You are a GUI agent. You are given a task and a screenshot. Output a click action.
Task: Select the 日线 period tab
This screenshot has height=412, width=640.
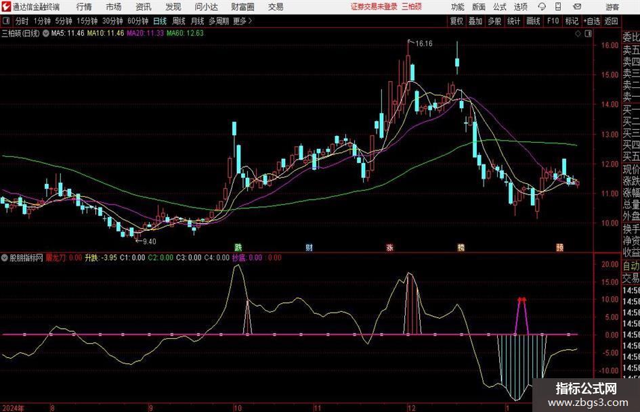click(x=160, y=21)
